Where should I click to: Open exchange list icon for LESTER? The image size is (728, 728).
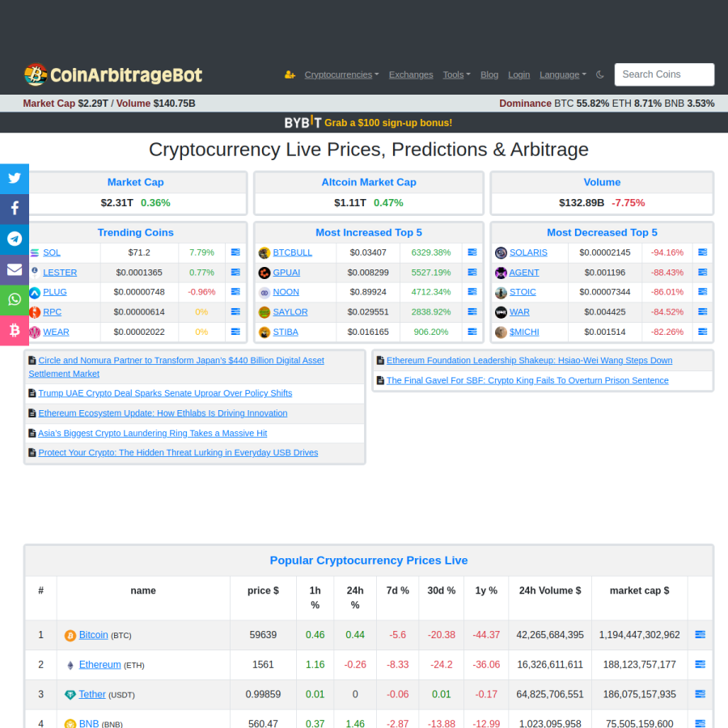(235, 272)
